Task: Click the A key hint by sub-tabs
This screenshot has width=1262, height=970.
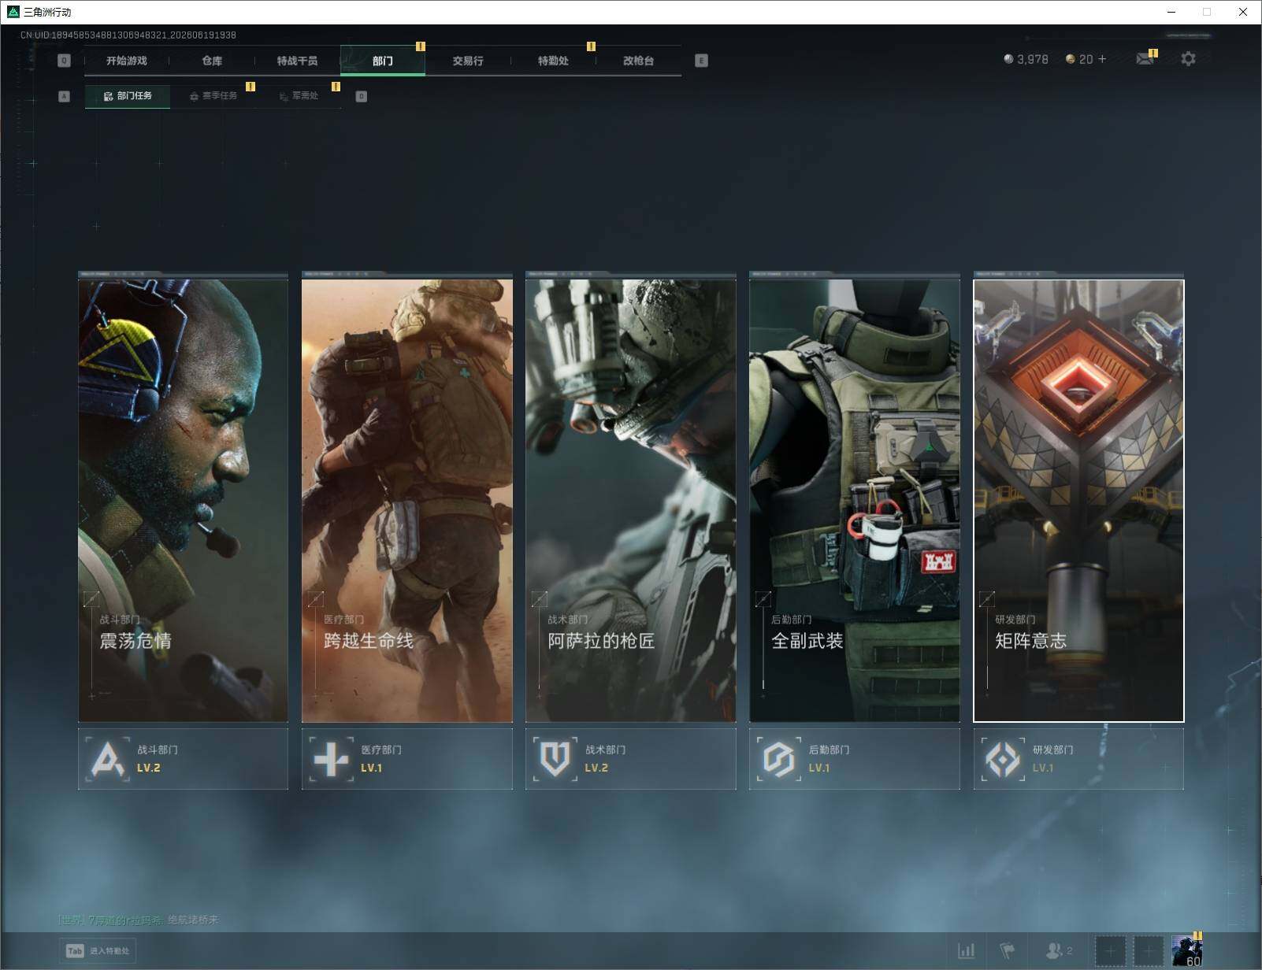Action: tap(64, 96)
